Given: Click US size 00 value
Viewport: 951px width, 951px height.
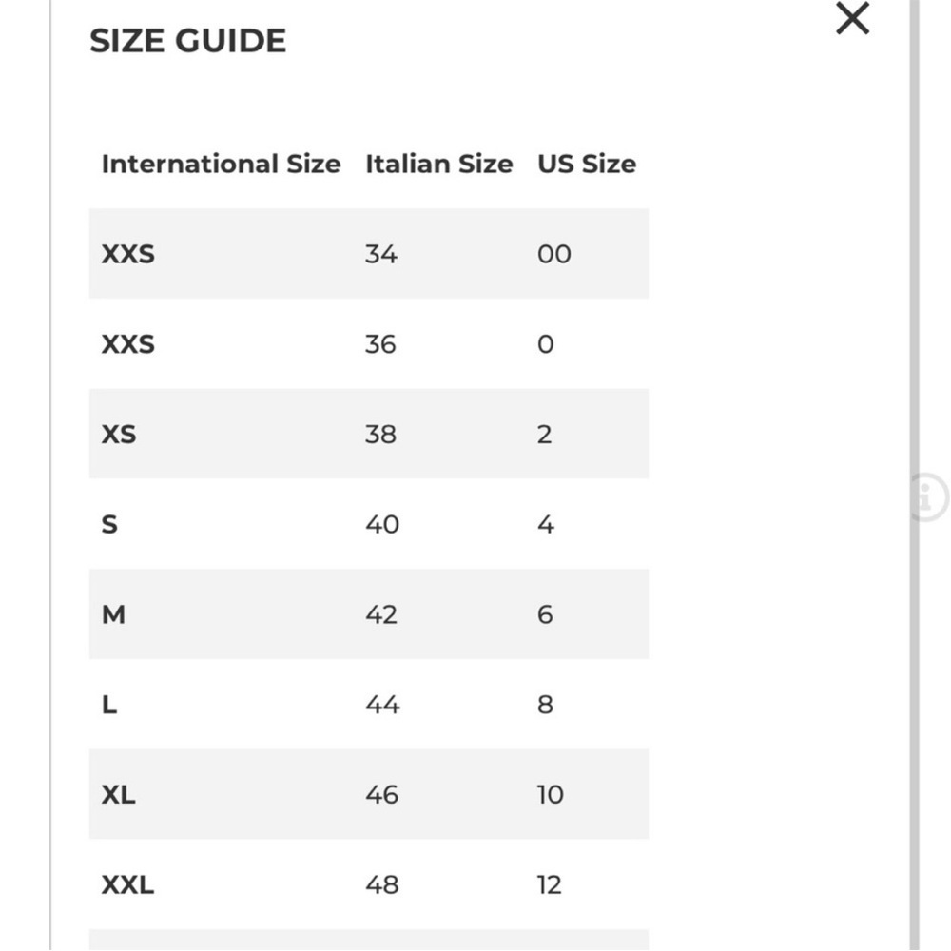Looking at the screenshot, I should [x=553, y=254].
